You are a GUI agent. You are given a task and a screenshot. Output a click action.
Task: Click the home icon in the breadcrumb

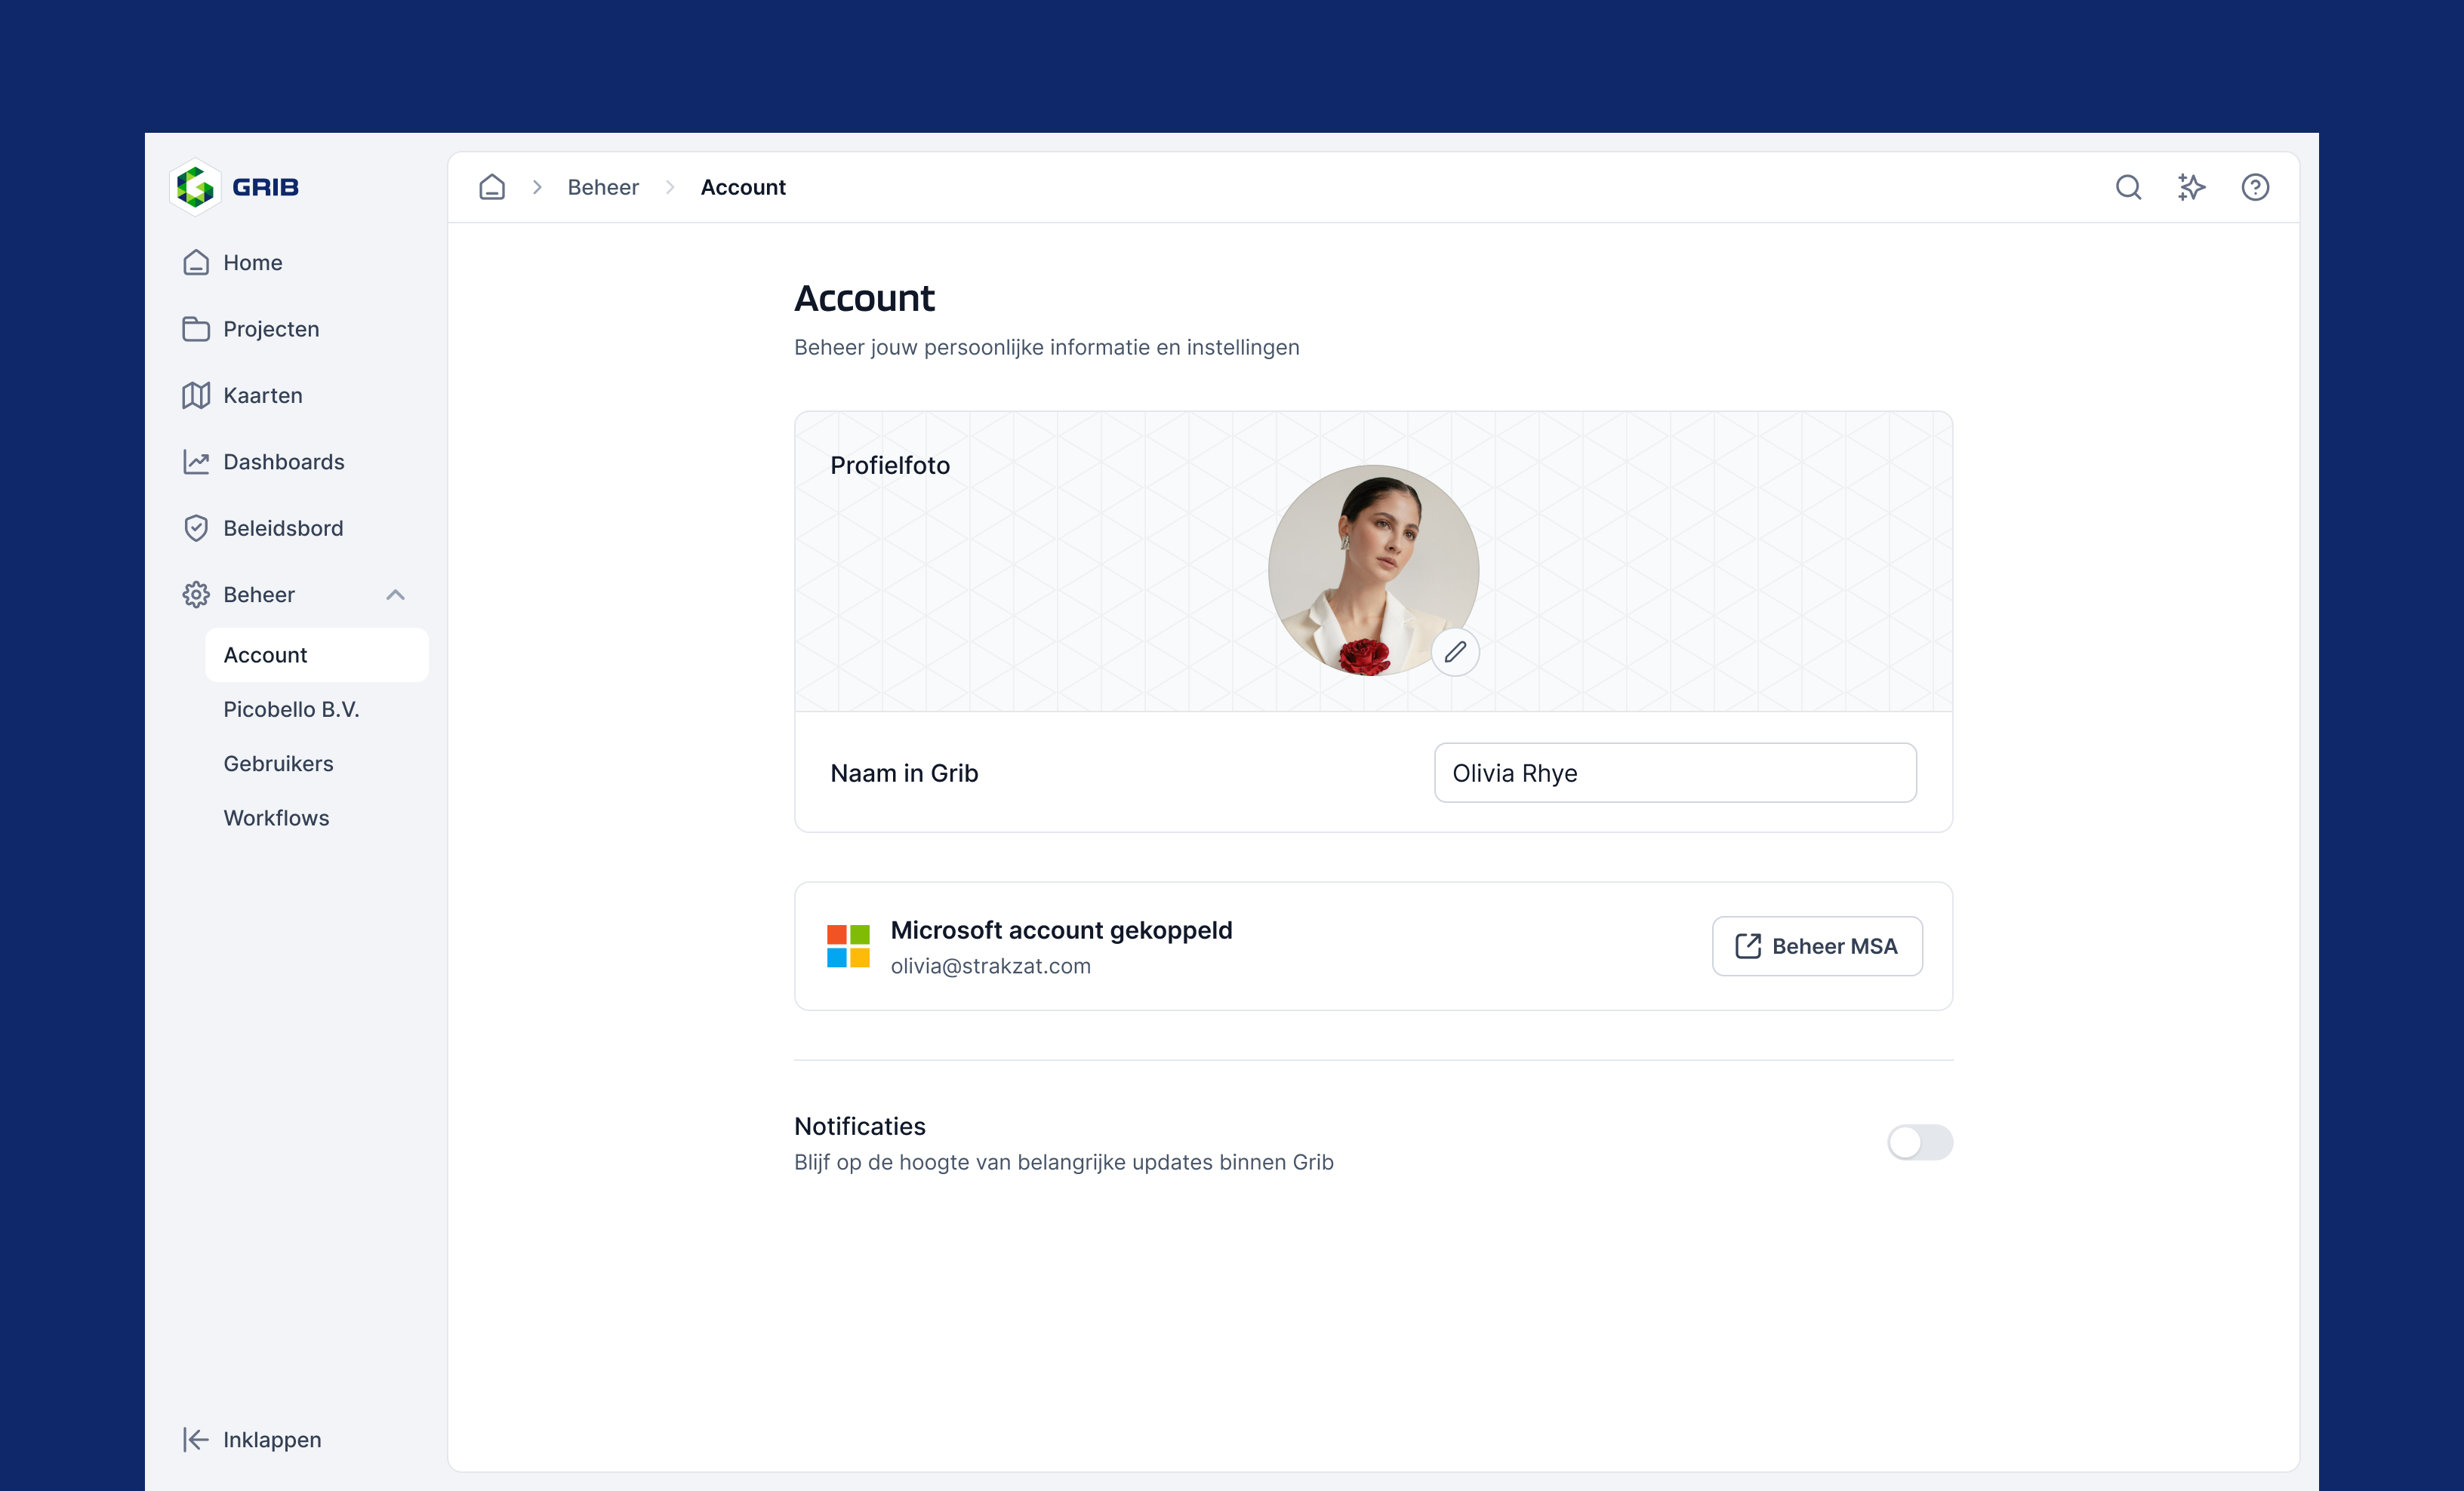click(x=491, y=187)
